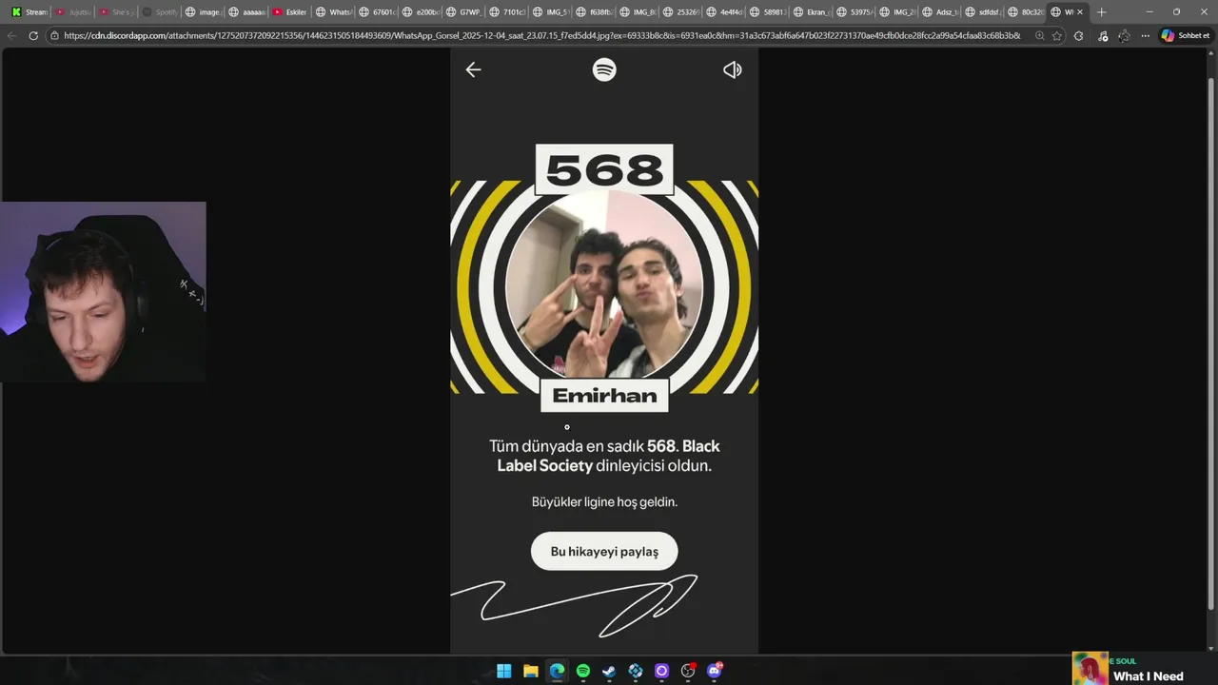Open the browser profile icon
This screenshot has width=1218, height=685.
(1124, 35)
